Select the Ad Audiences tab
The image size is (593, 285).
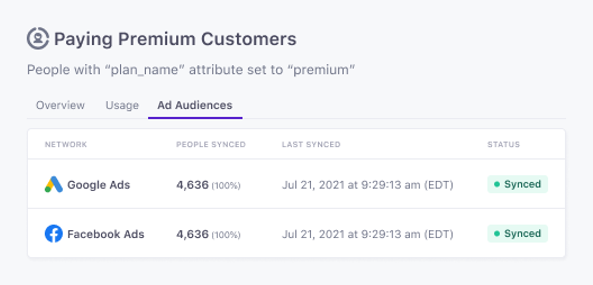click(195, 105)
